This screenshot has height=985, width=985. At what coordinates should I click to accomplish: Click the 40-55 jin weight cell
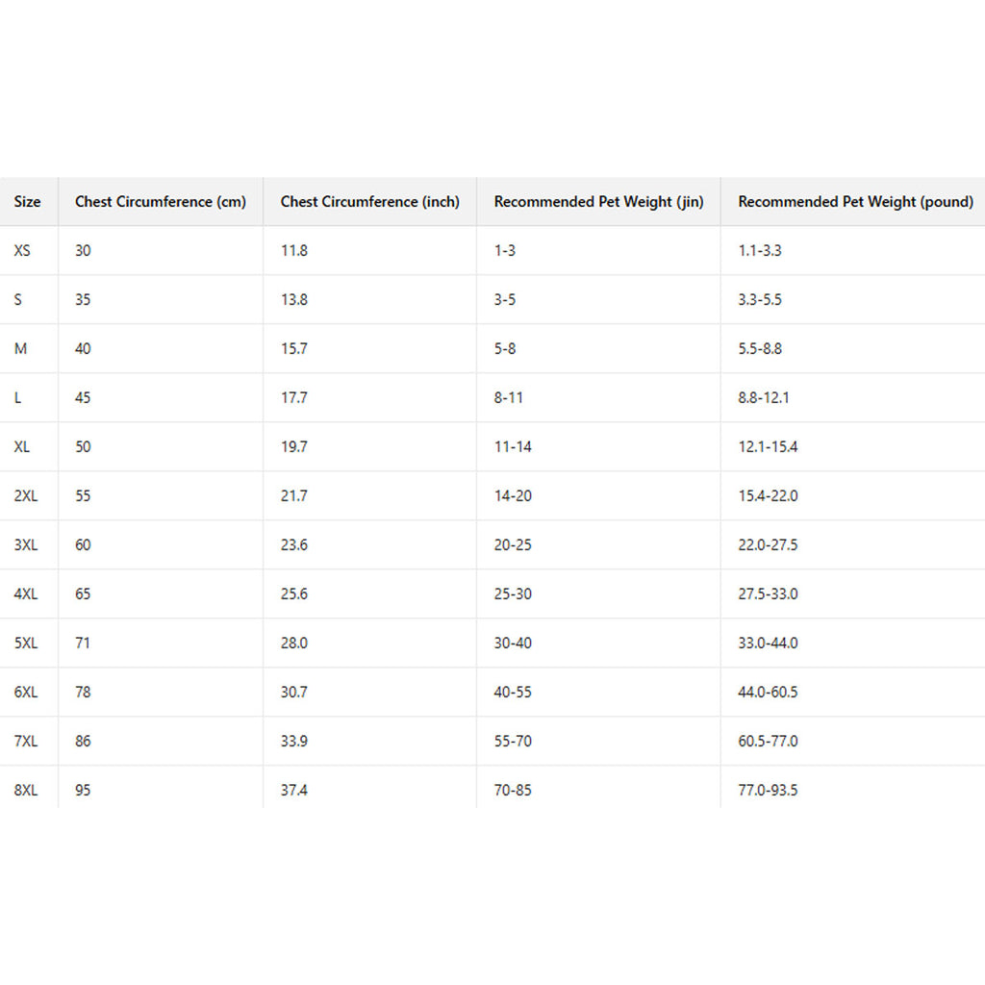pos(513,692)
